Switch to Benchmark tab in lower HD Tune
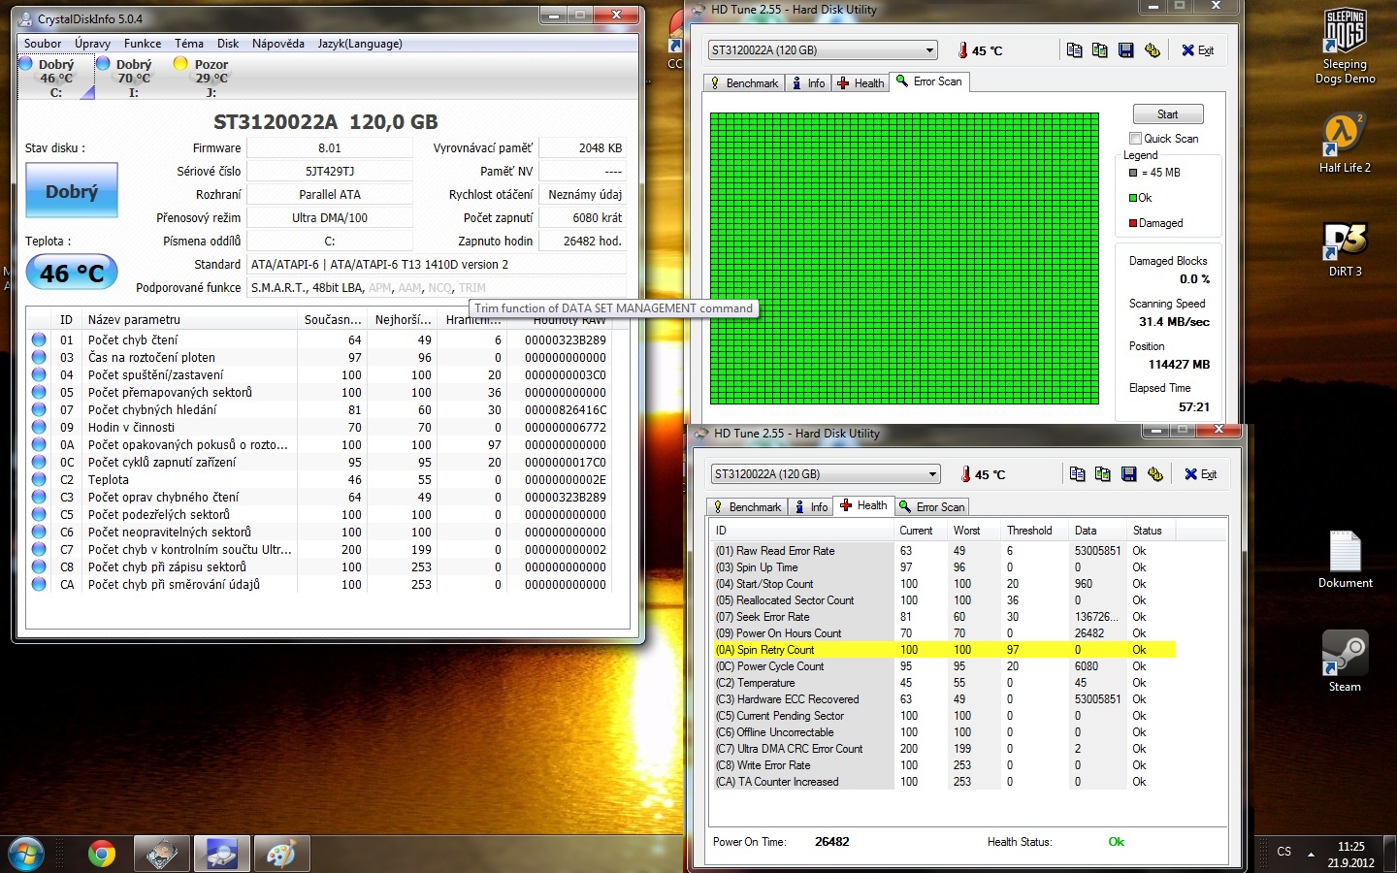This screenshot has width=1397, height=873. [x=747, y=507]
